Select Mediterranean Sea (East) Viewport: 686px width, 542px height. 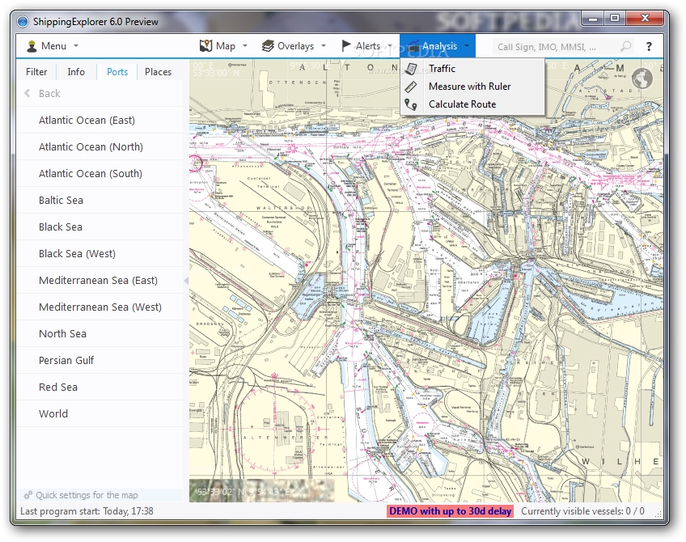point(100,281)
